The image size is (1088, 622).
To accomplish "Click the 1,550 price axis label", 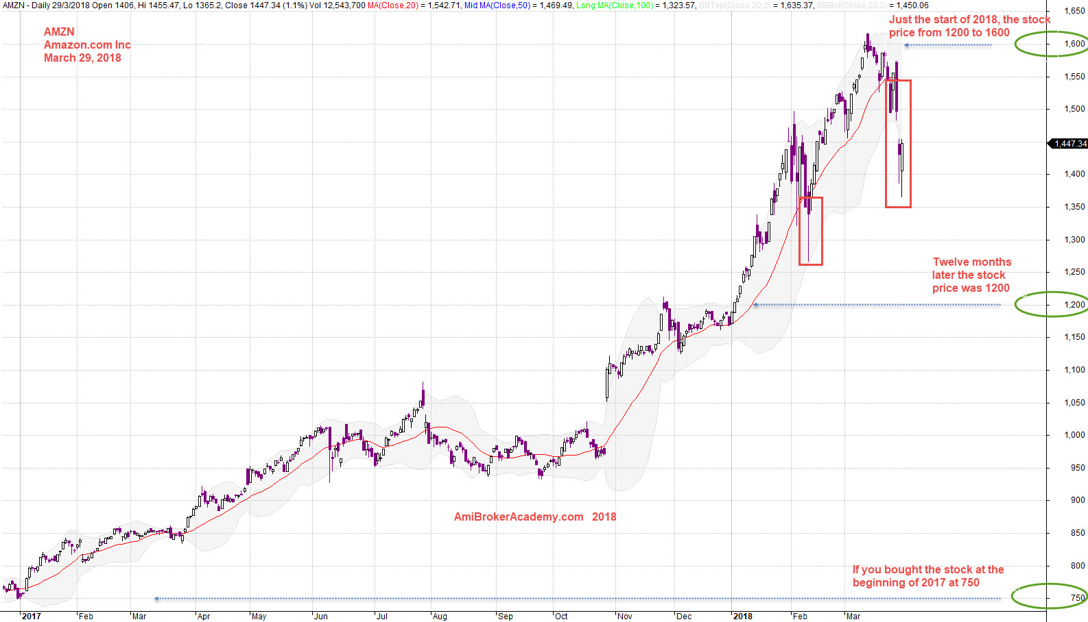I will click(1075, 77).
